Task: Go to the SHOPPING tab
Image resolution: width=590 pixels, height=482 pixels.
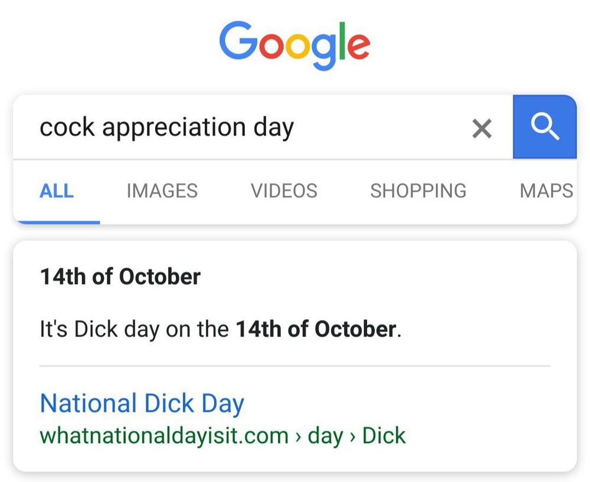Action: [418, 191]
